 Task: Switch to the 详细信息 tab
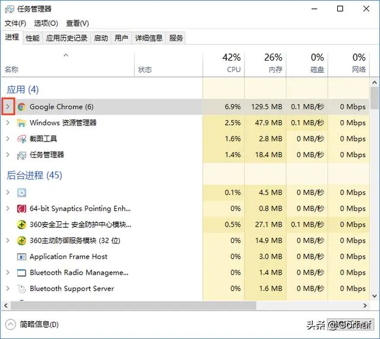tap(149, 38)
